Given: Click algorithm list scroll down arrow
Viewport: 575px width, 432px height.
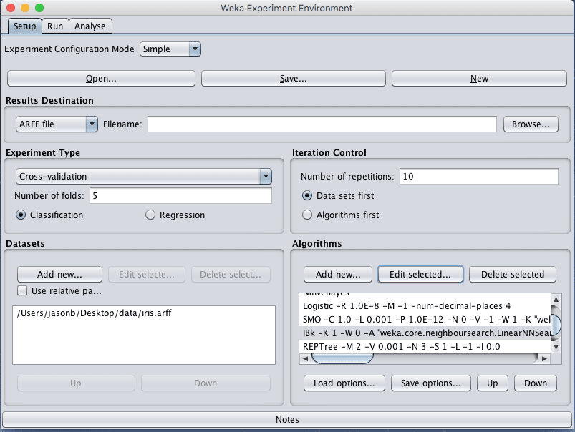Looking at the screenshot, I should 556,347.
